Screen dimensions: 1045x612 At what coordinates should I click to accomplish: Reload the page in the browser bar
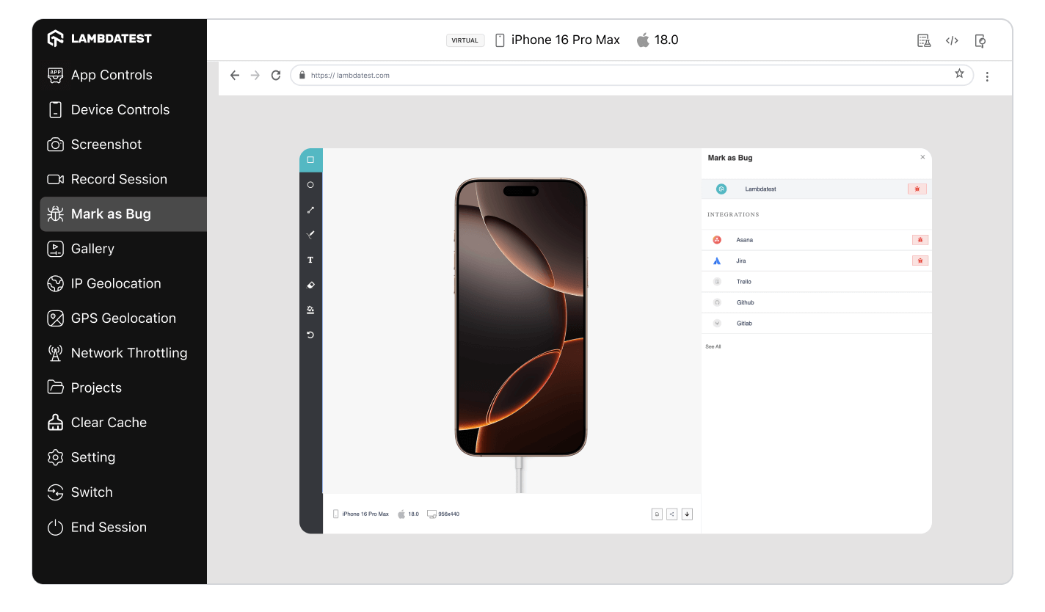[276, 75]
